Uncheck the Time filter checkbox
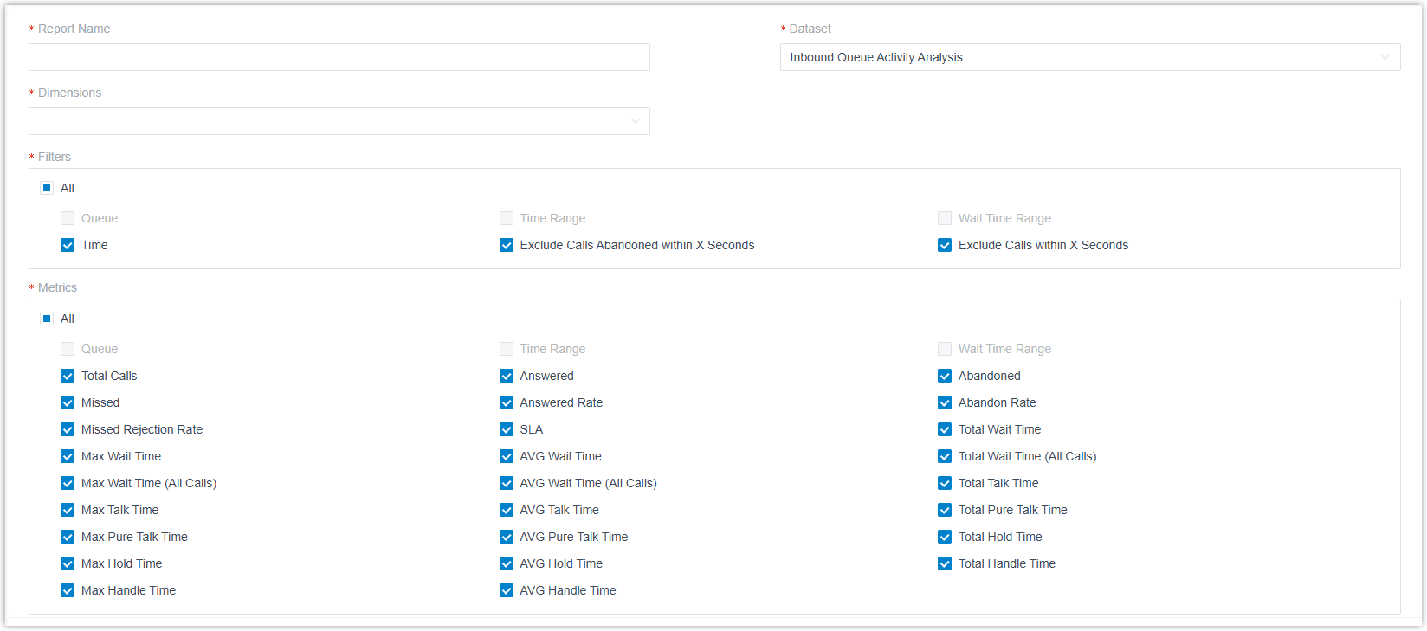Screen dimensions: 1427x631 click(68, 245)
